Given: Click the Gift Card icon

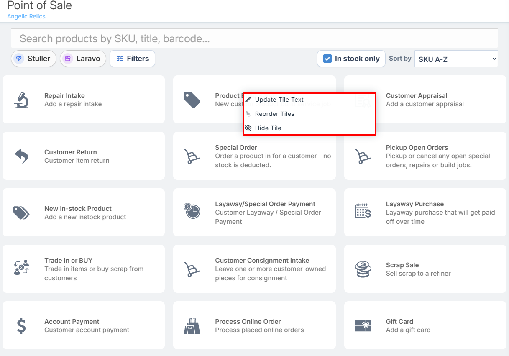Looking at the screenshot, I should tap(363, 326).
